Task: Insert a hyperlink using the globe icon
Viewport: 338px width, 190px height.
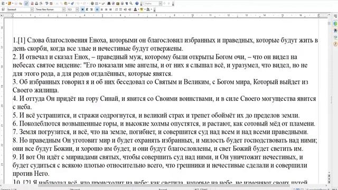Action: 92,4
